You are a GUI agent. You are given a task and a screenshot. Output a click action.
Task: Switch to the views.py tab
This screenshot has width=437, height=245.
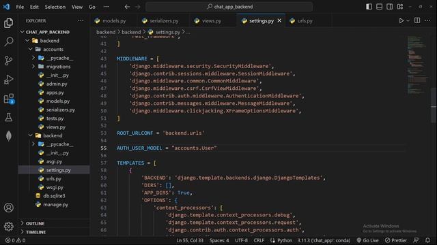click(x=211, y=21)
